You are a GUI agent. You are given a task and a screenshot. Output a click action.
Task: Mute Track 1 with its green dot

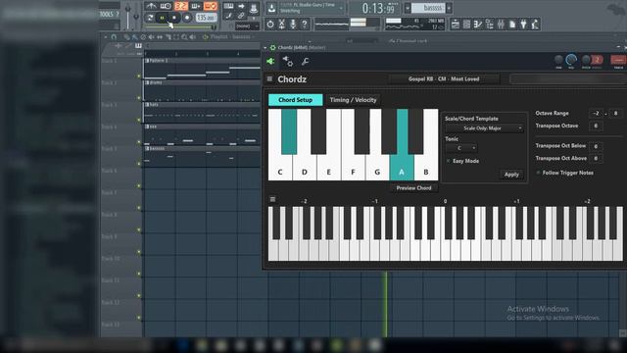click(x=139, y=76)
